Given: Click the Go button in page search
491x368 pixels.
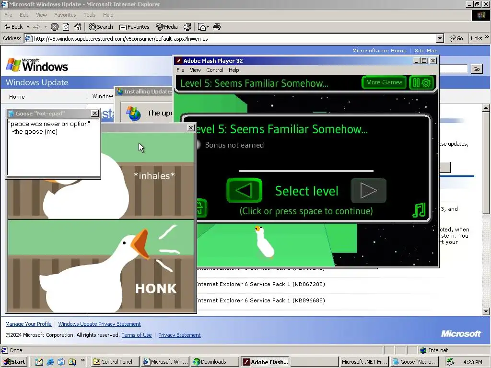Looking at the screenshot, I should (476, 69).
